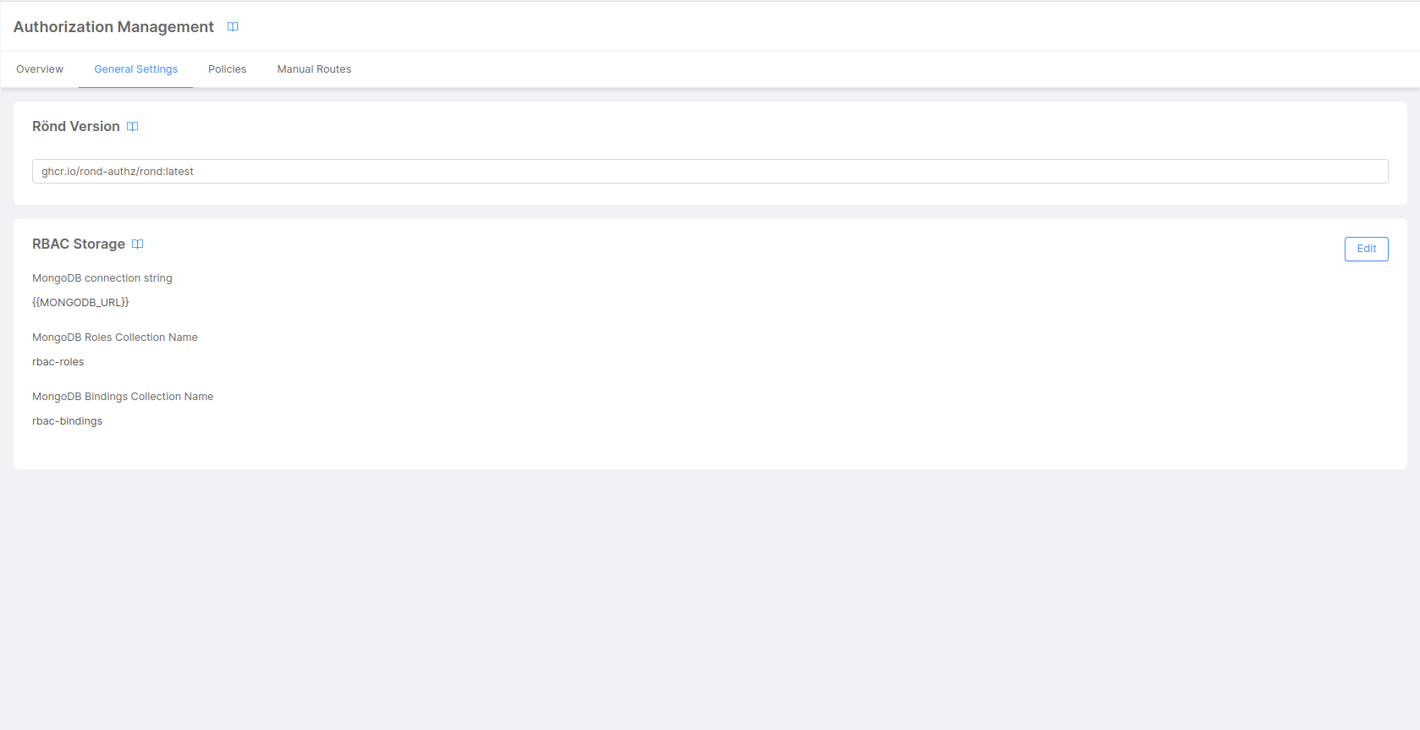The image size is (1420, 730).
Task: Click the Authorization Management page title
Action: [113, 27]
